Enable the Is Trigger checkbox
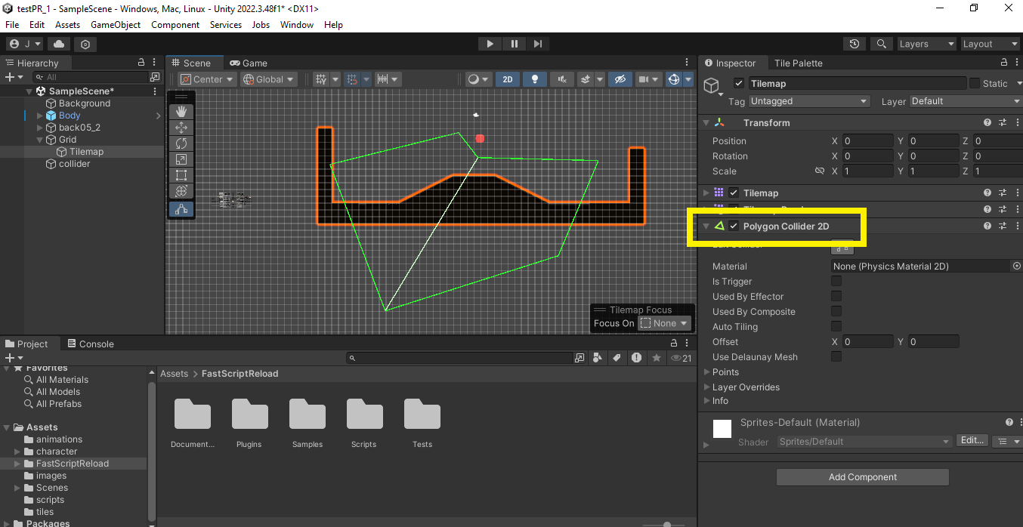Viewport: 1023px width, 527px height. point(836,281)
